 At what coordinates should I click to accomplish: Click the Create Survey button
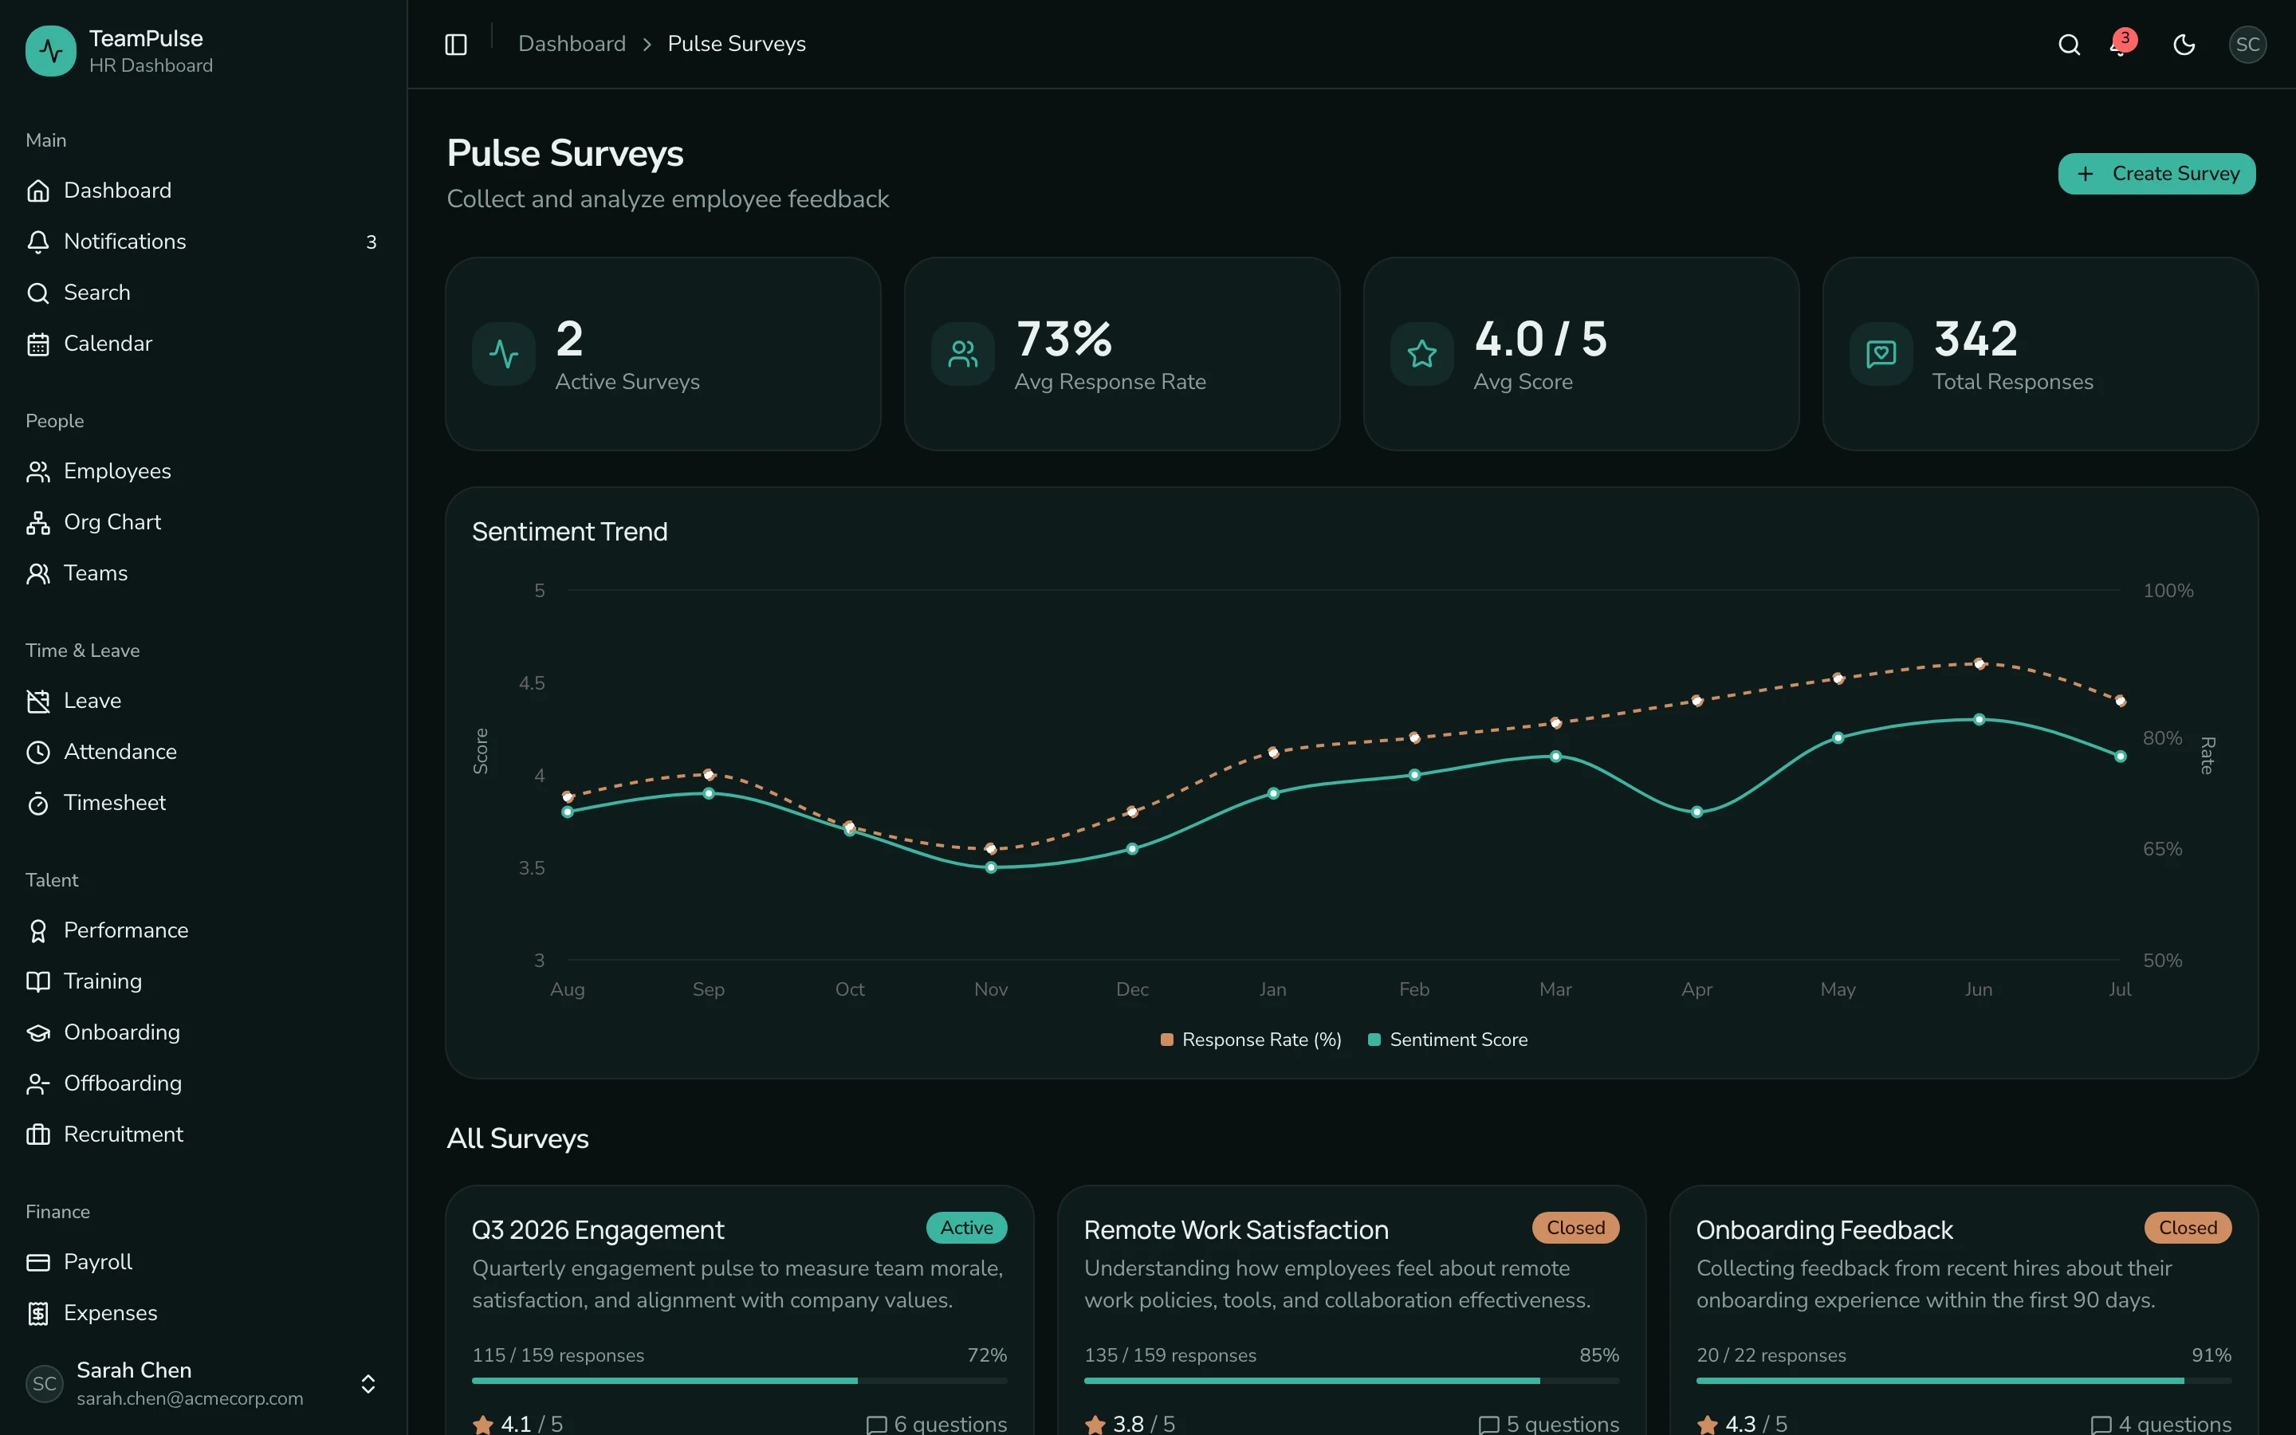(x=2156, y=174)
